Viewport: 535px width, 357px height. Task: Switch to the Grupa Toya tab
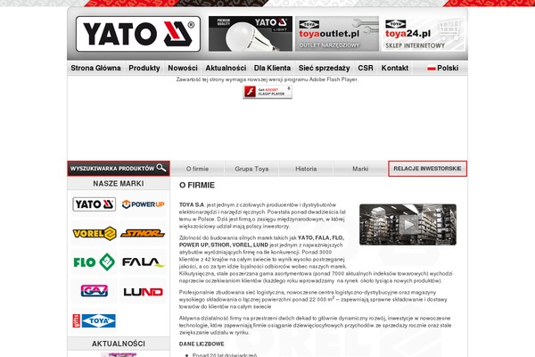tap(251, 169)
